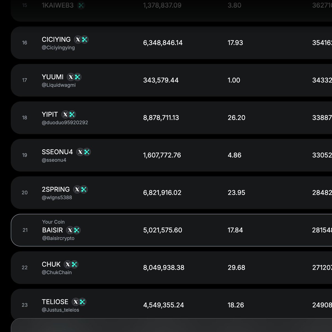
Task: Open the @ChukChain handle link
Action: 57,273
